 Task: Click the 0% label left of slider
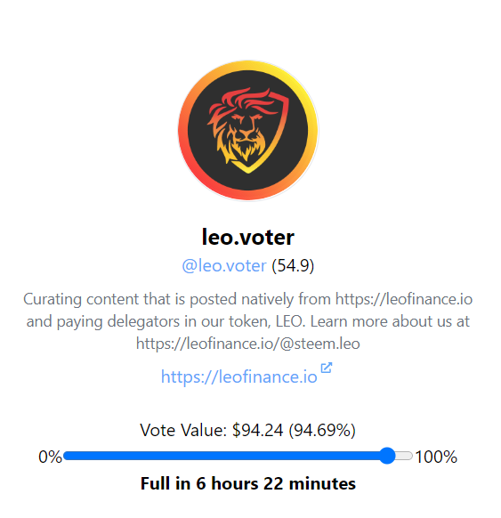50,457
